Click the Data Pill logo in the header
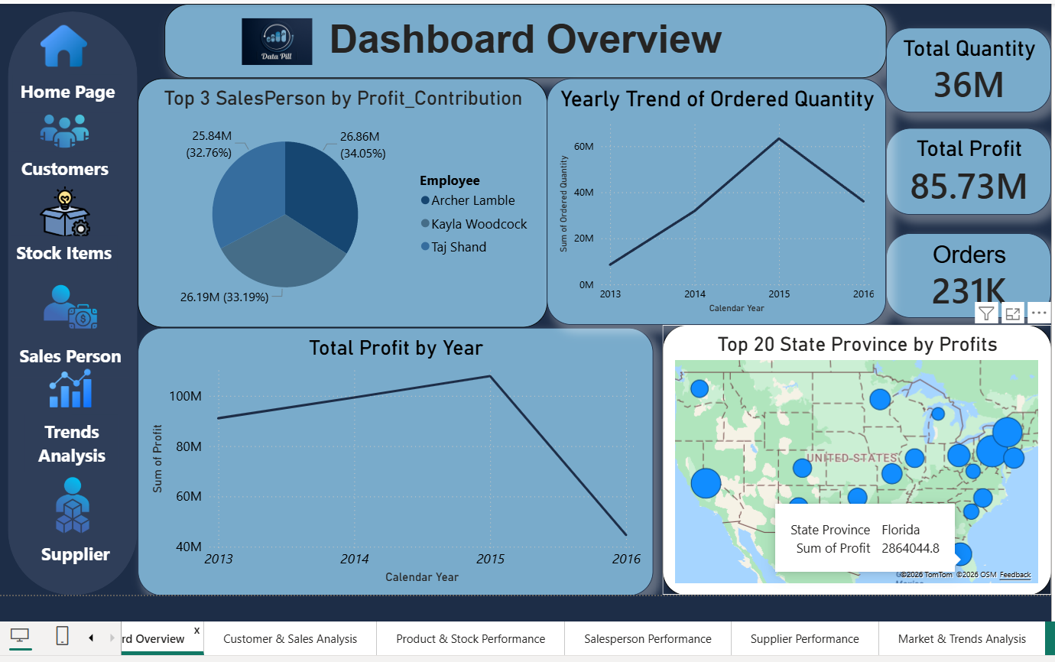 [277, 41]
